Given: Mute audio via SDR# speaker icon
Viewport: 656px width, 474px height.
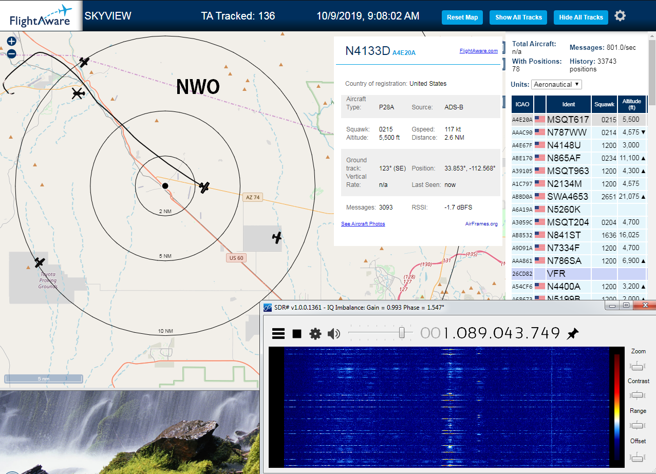Looking at the screenshot, I should pos(334,334).
